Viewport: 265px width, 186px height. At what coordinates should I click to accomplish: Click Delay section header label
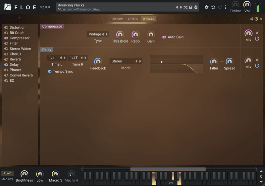pos(47,50)
